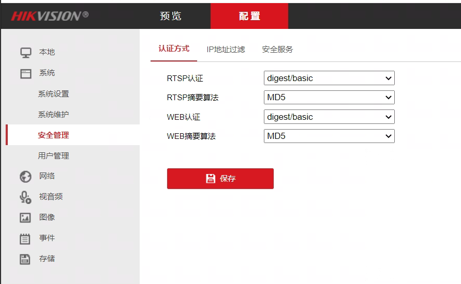The height and width of the screenshot is (284, 461).
Task: Click the picture icon beside 图像
Action: tap(25, 218)
